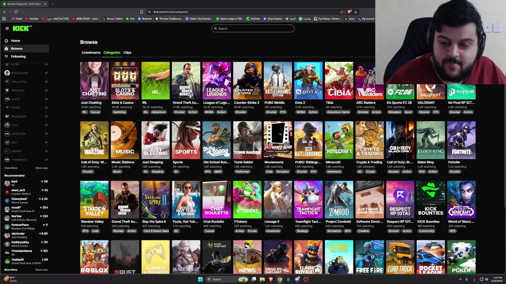Open Discord from the taskbar
The image size is (506, 284).
click(297, 279)
